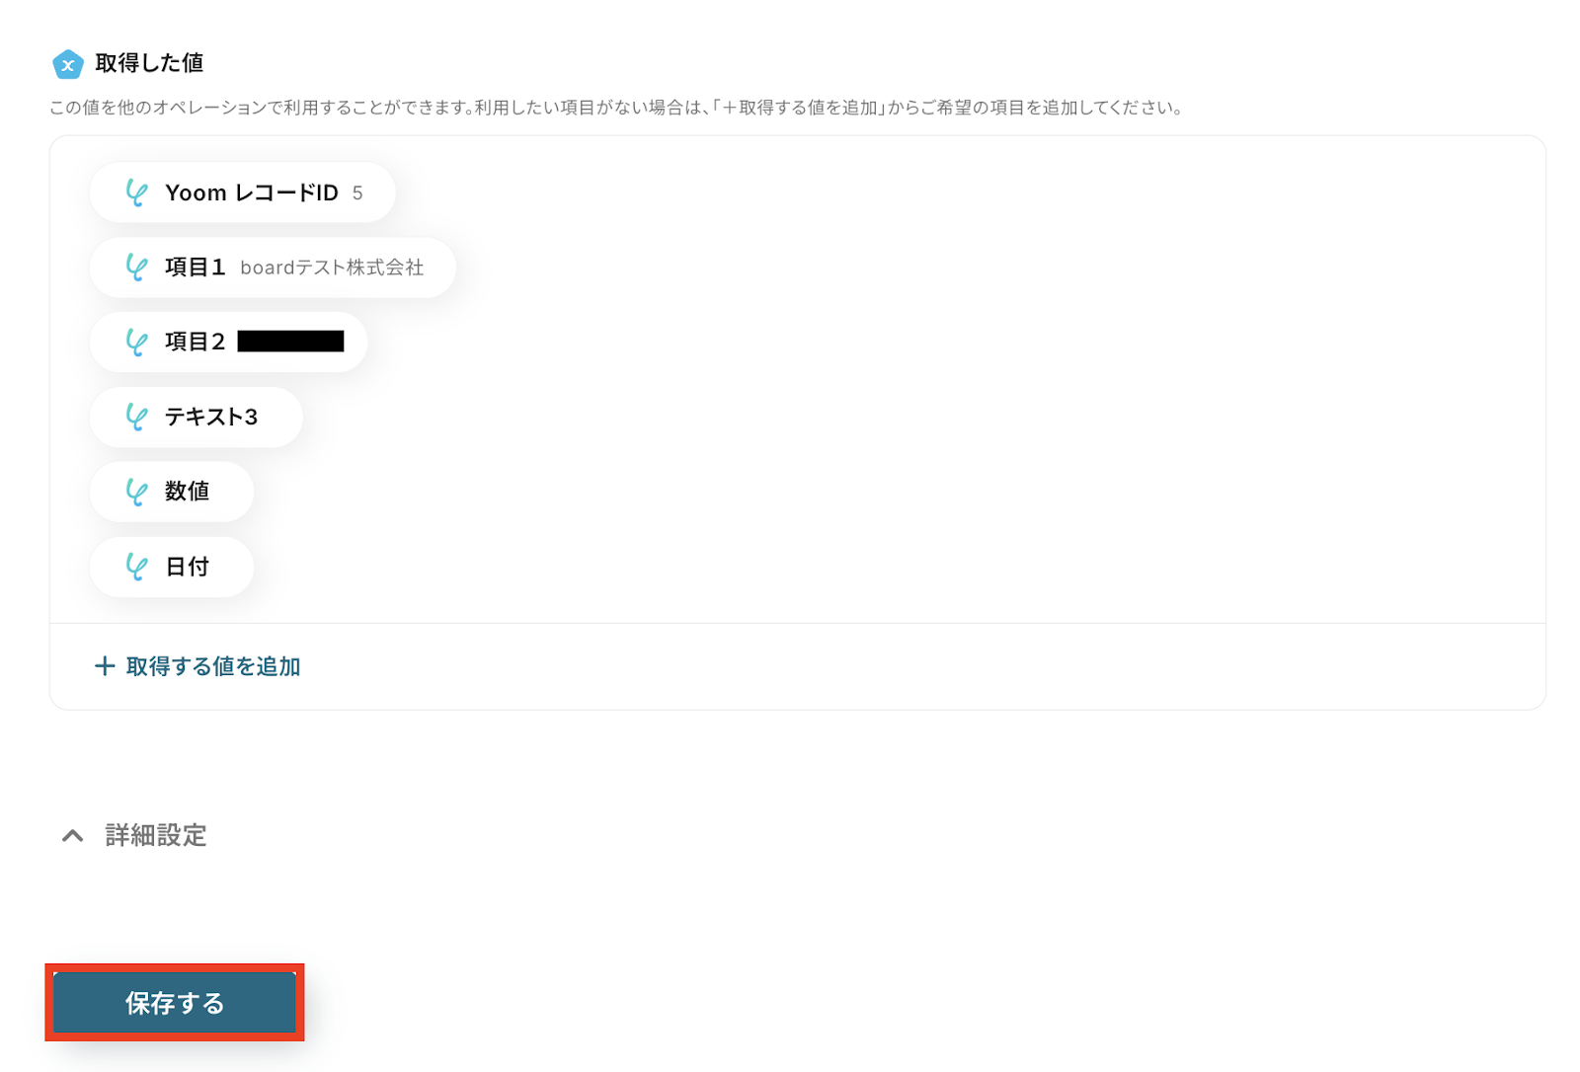
Task: Click the Yoom icon in テキスト3 chip
Action: pyautogui.click(x=136, y=417)
